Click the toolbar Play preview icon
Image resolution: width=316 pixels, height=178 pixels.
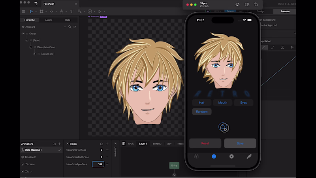point(100,11)
